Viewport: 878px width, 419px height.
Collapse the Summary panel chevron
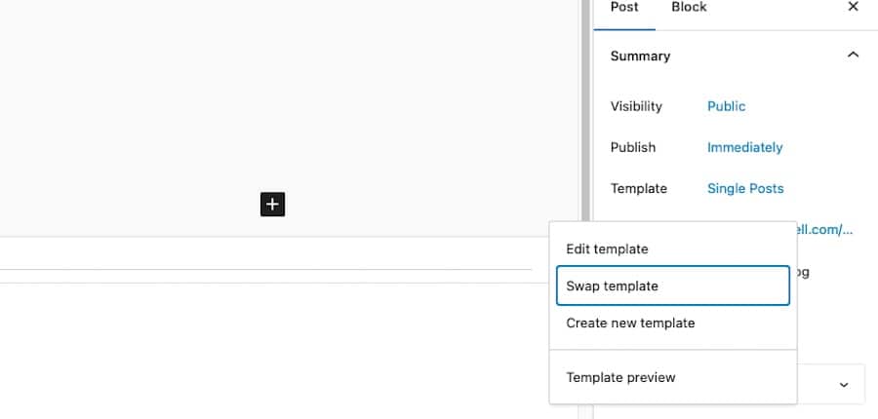click(853, 56)
